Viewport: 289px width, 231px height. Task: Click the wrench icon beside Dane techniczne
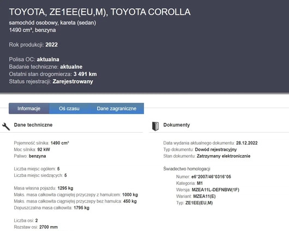[6, 127]
